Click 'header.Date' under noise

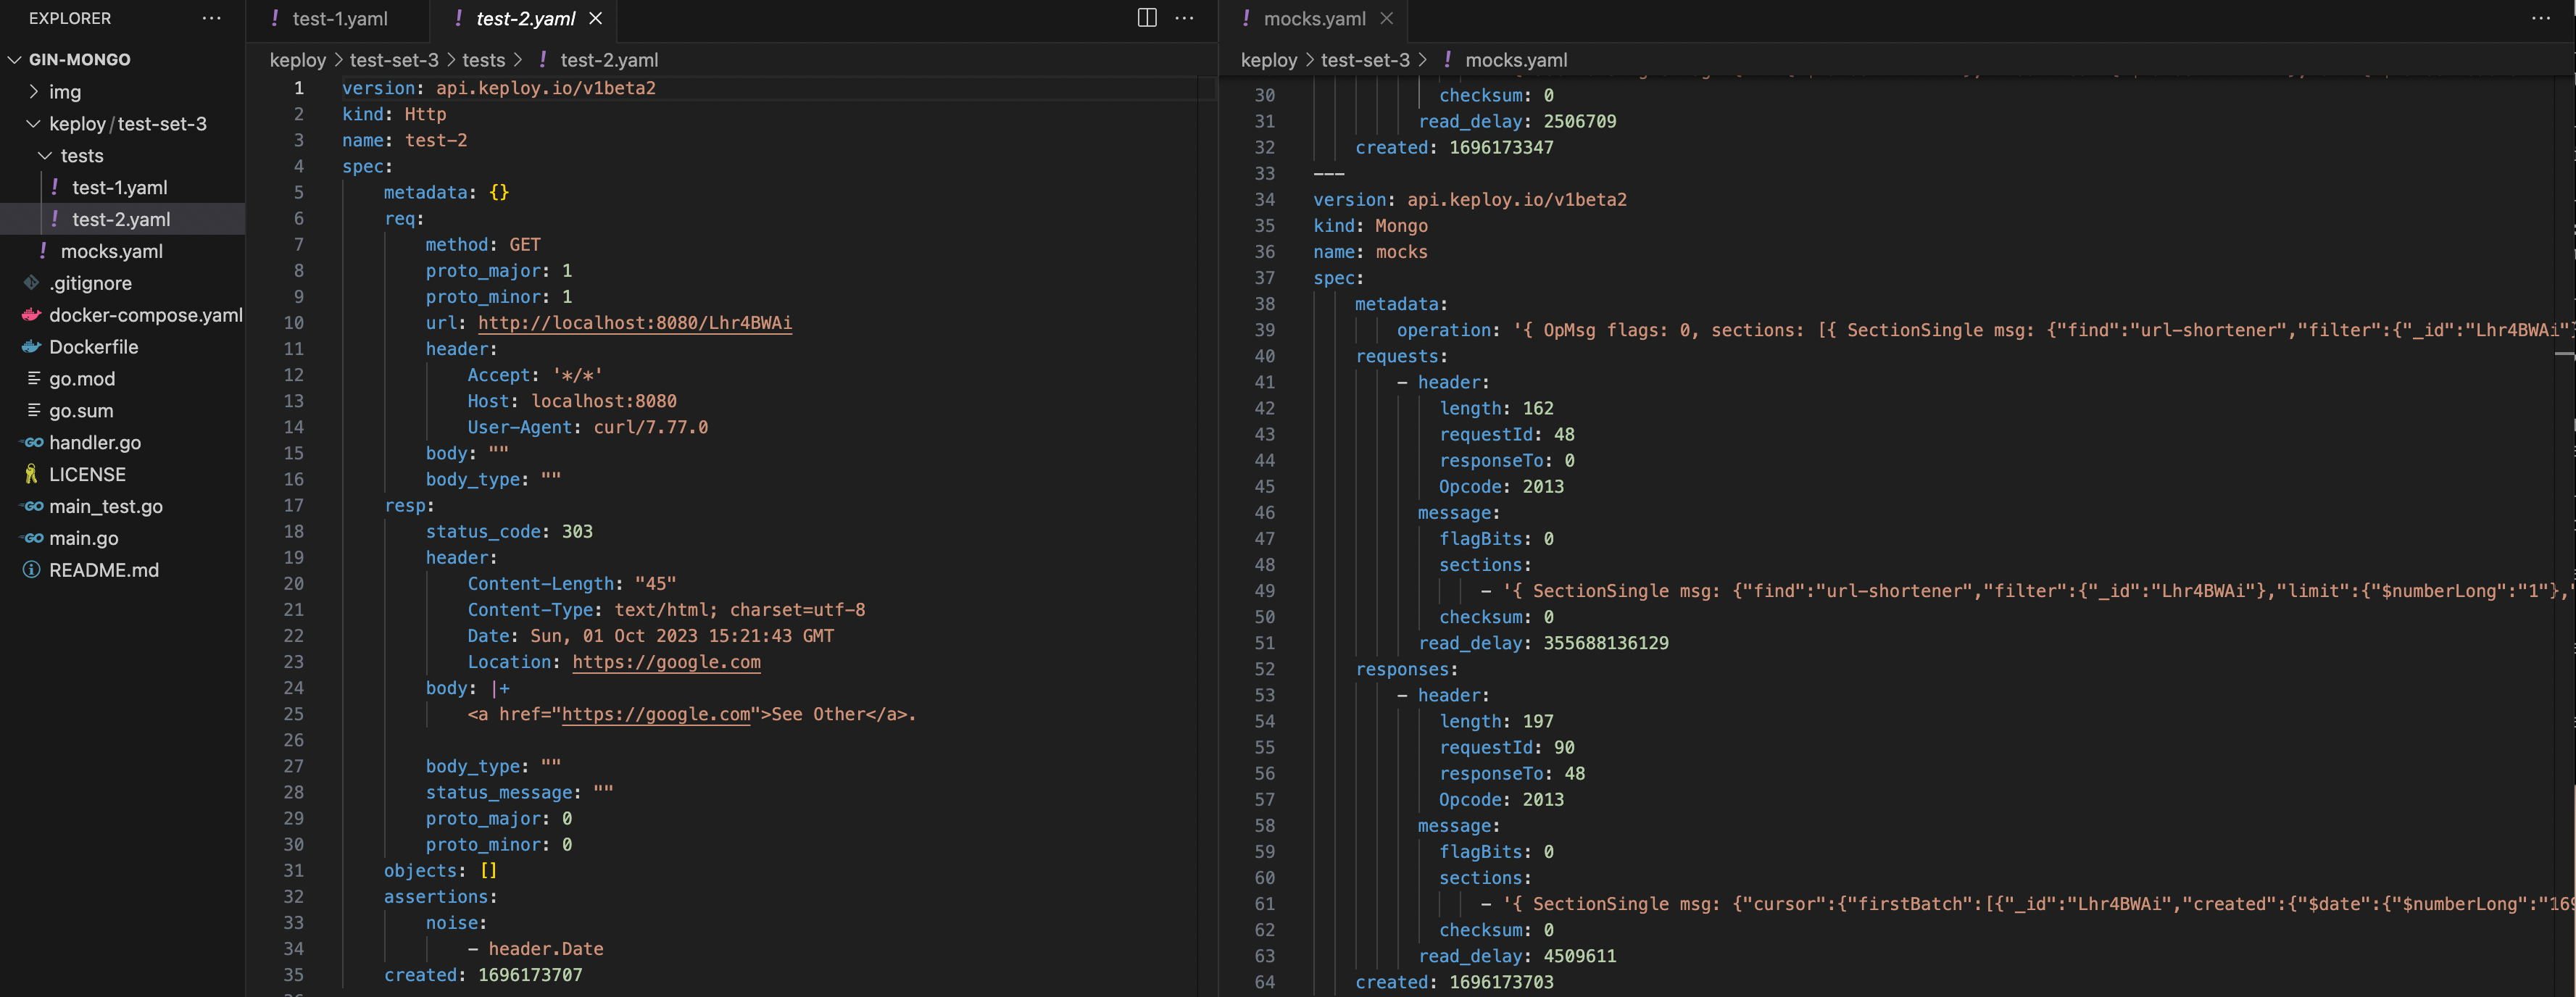546,949
